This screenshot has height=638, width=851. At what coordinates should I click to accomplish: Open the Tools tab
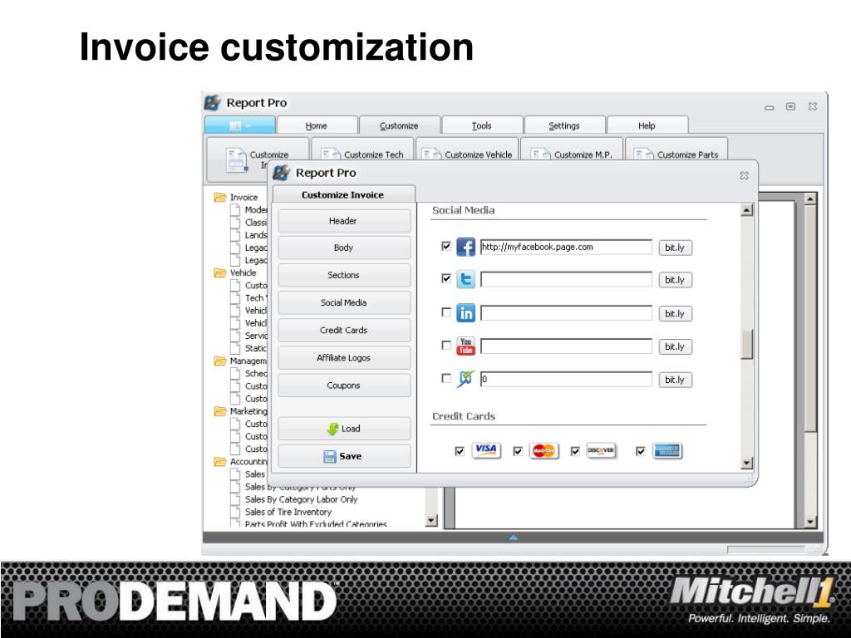(482, 125)
